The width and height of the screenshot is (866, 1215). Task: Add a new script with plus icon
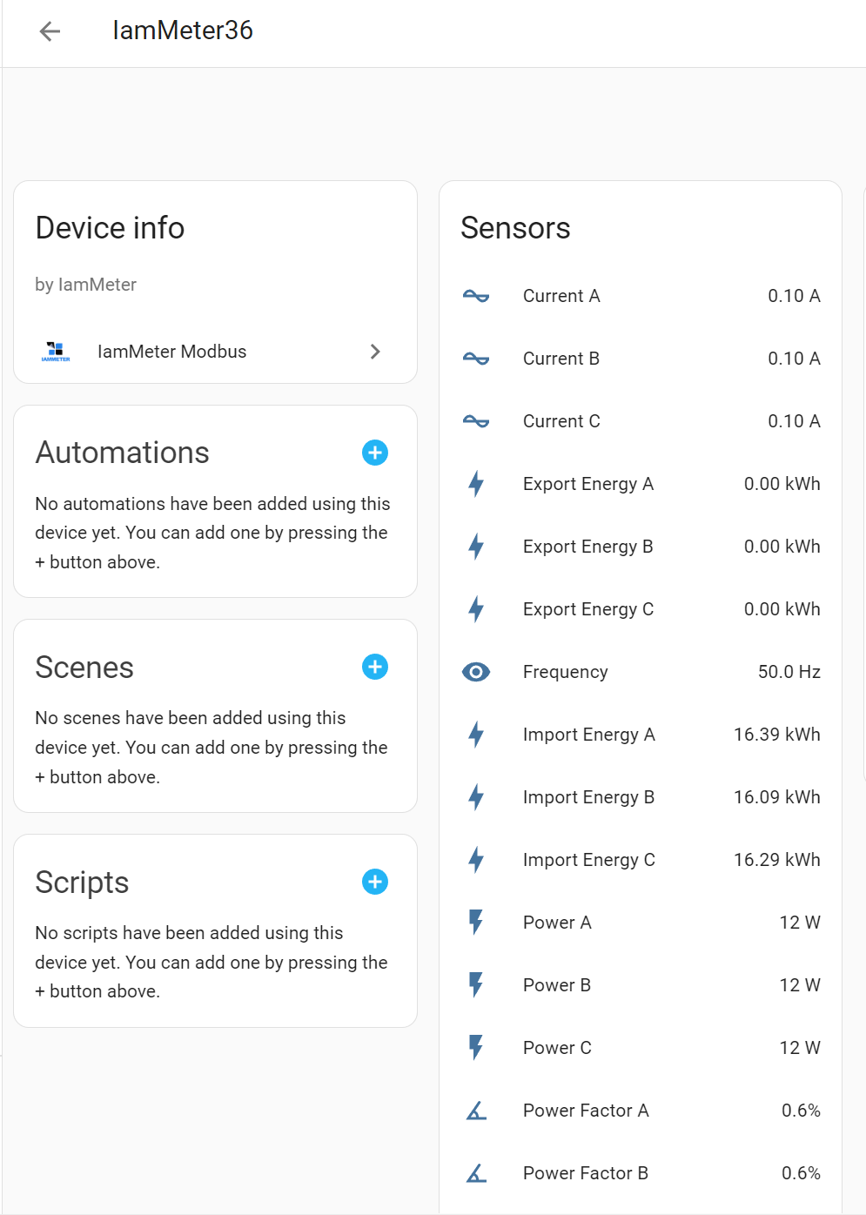pyautogui.click(x=375, y=882)
